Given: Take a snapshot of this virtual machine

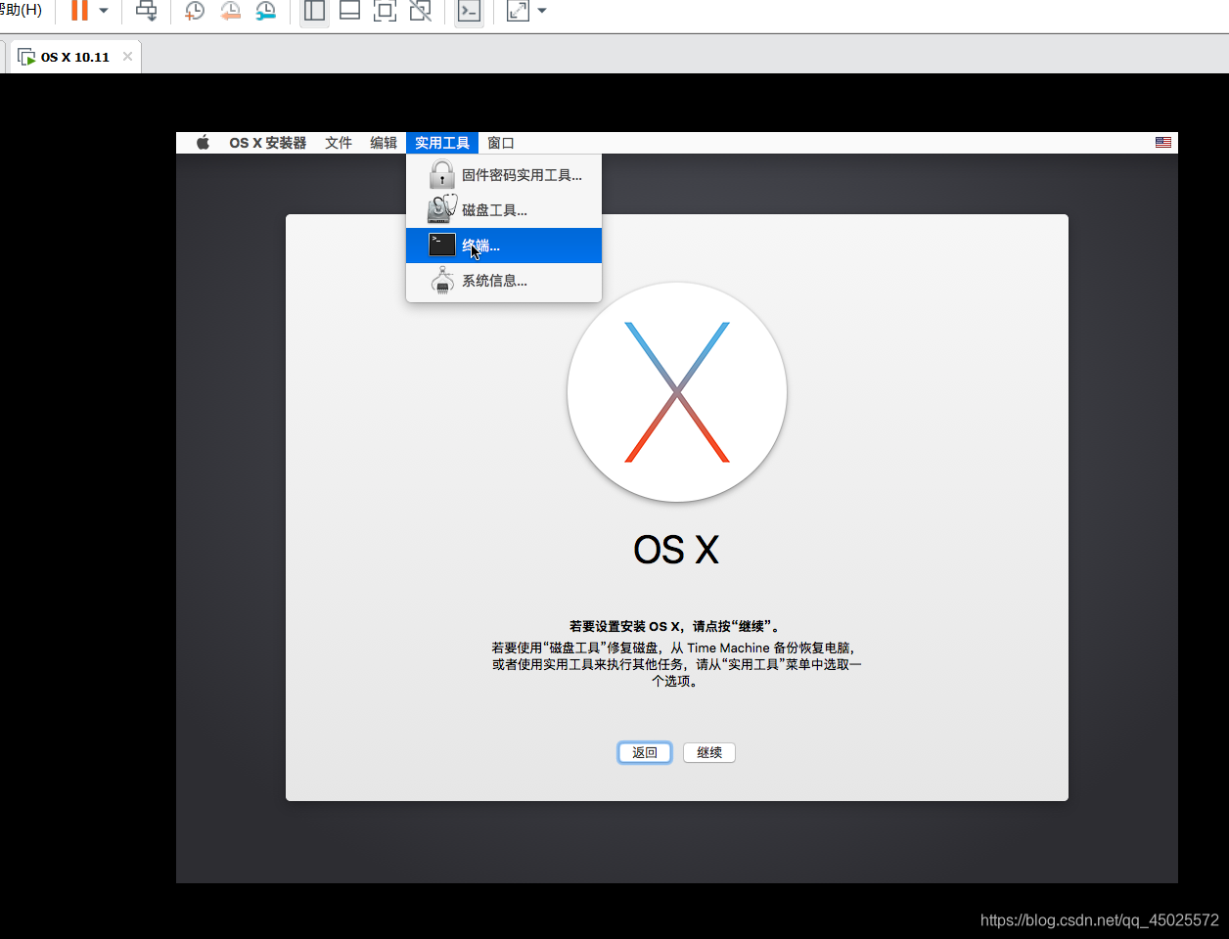Looking at the screenshot, I should point(195,11).
